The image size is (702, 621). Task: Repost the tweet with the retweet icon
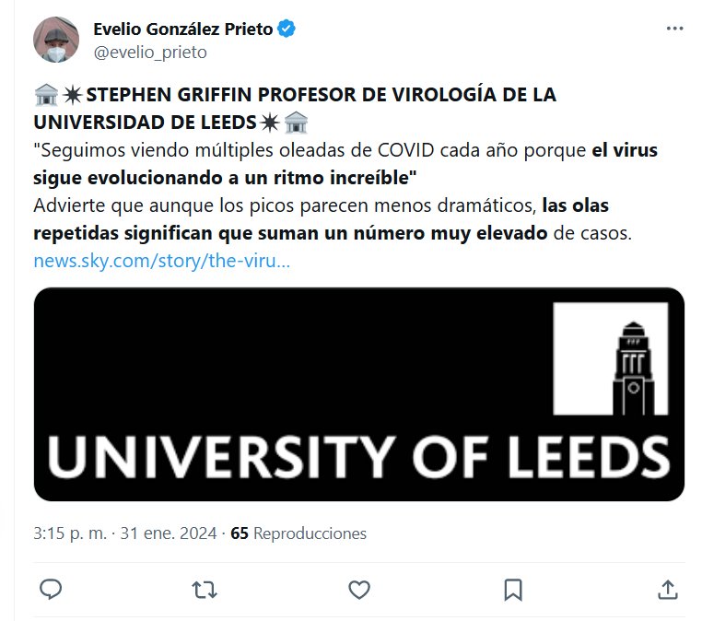click(x=205, y=589)
